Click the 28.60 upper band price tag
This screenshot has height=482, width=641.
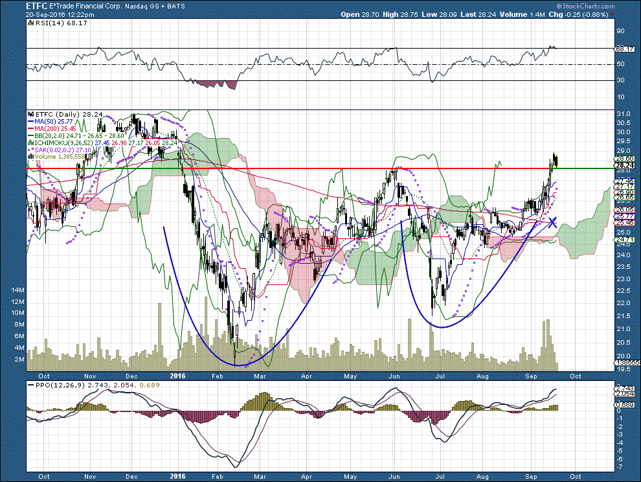[625, 159]
